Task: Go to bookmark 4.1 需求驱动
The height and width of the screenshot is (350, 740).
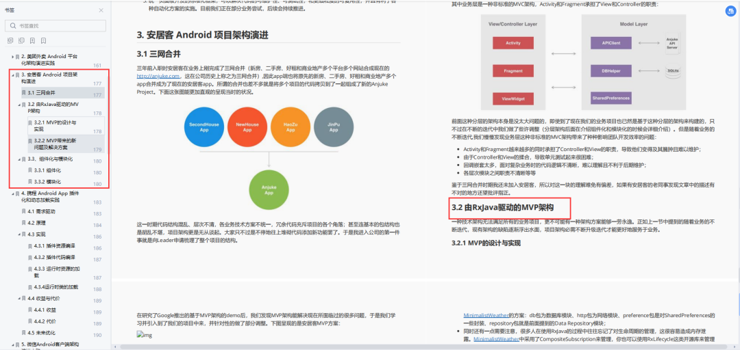Action: pyautogui.click(x=42, y=211)
